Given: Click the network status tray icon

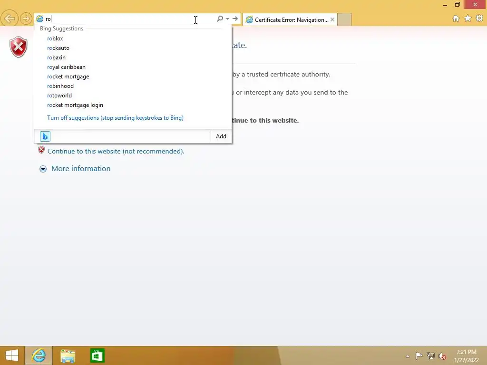Looking at the screenshot, I should tap(431, 355).
